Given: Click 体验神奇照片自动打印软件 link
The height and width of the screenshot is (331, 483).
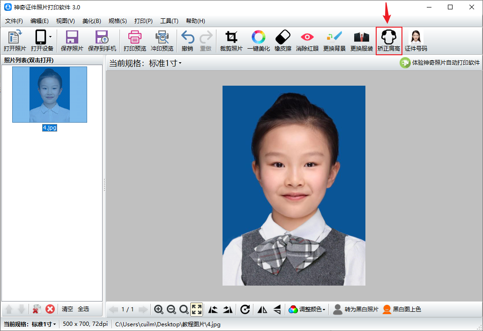Looking at the screenshot, I should [440, 63].
